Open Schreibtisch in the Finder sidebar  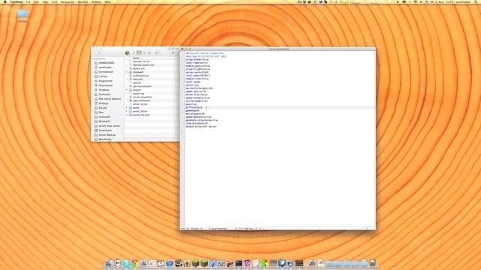point(106,72)
